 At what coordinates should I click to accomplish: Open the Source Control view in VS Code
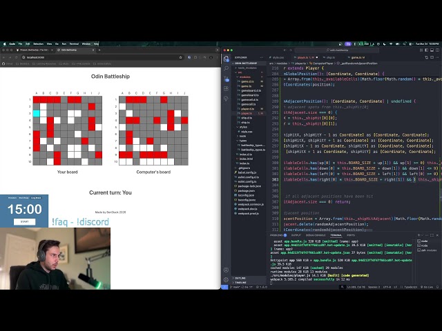[x=226, y=79]
